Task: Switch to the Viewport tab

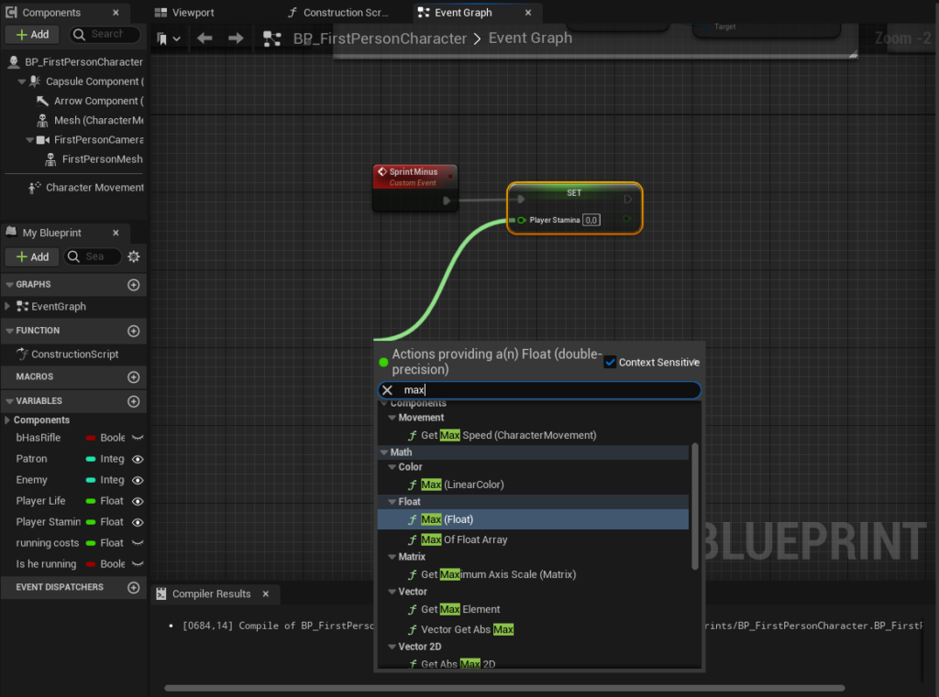Action: click(185, 13)
